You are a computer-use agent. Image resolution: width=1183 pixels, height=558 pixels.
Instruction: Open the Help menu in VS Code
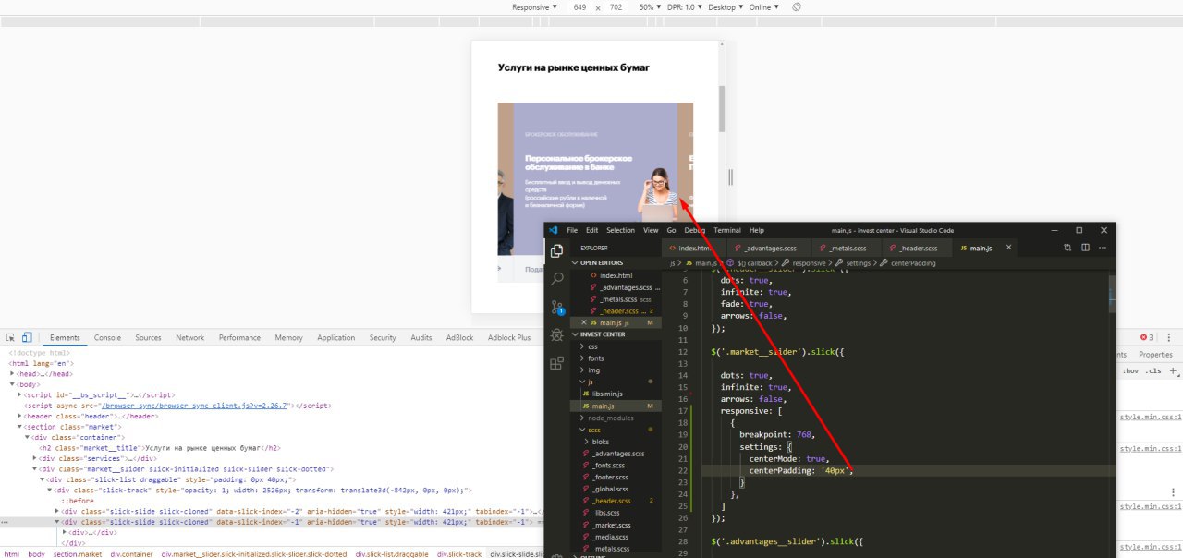757,230
